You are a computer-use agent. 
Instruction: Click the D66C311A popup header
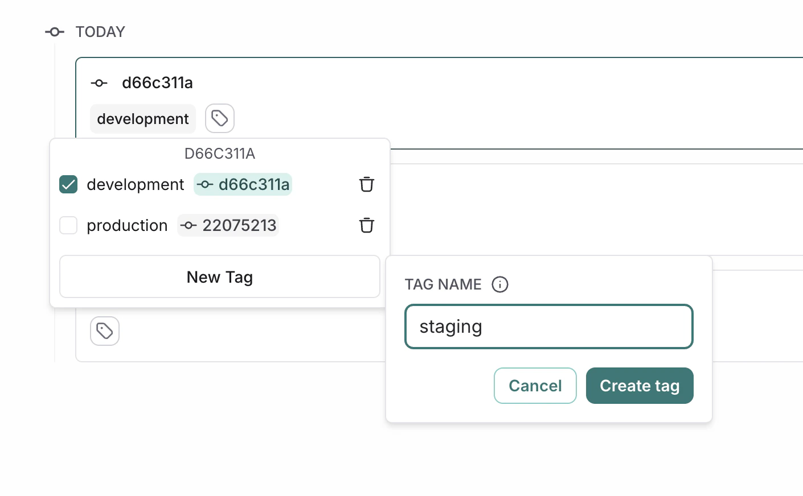tap(220, 154)
